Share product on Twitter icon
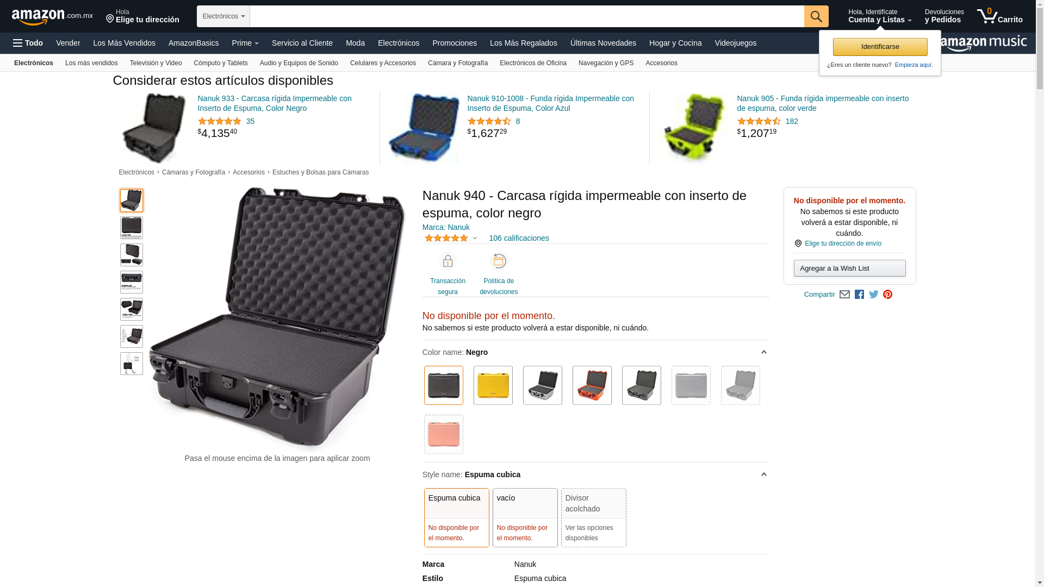 pyautogui.click(x=874, y=295)
